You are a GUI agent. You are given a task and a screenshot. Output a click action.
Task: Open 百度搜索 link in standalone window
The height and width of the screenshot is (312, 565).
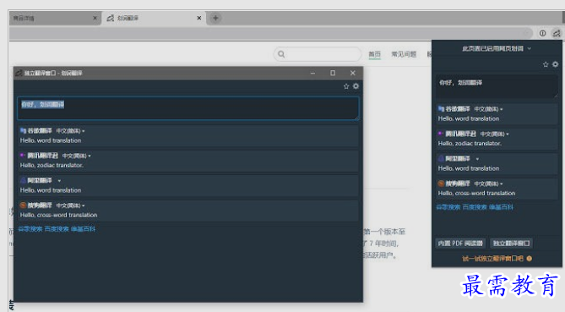(x=57, y=229)
